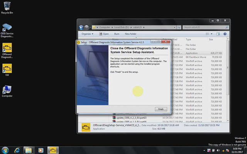
Task: Show hidden system tray icons
Action: (204, 151)
